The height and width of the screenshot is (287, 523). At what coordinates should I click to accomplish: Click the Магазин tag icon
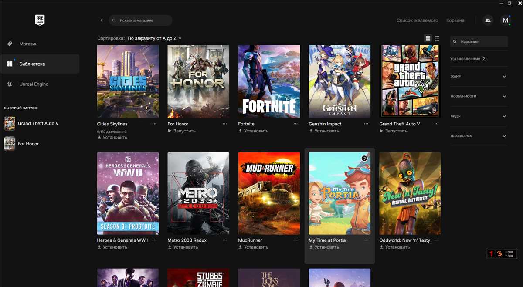point(10,44)
